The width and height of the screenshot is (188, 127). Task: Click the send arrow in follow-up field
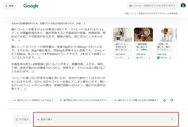[172, 119]
